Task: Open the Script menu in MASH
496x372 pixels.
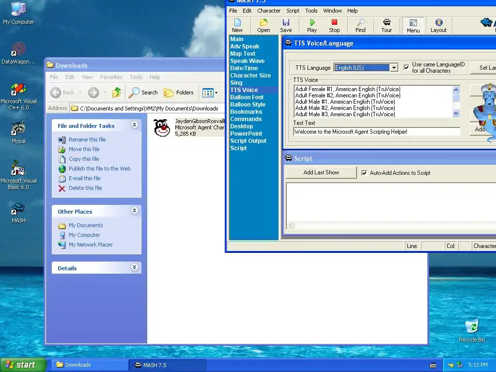Action: pos(293,11)
